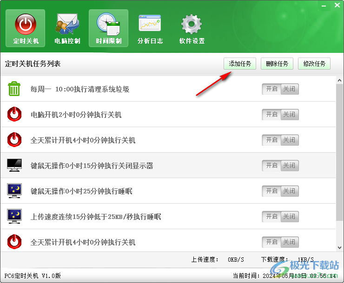Open the 定时关机 power icon tab
The image size is (344, 283).
coord(26,28)
